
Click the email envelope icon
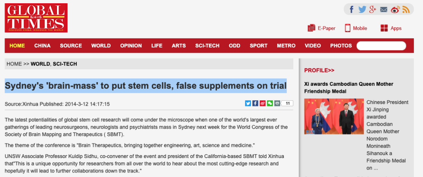click(x=384, y=10)
